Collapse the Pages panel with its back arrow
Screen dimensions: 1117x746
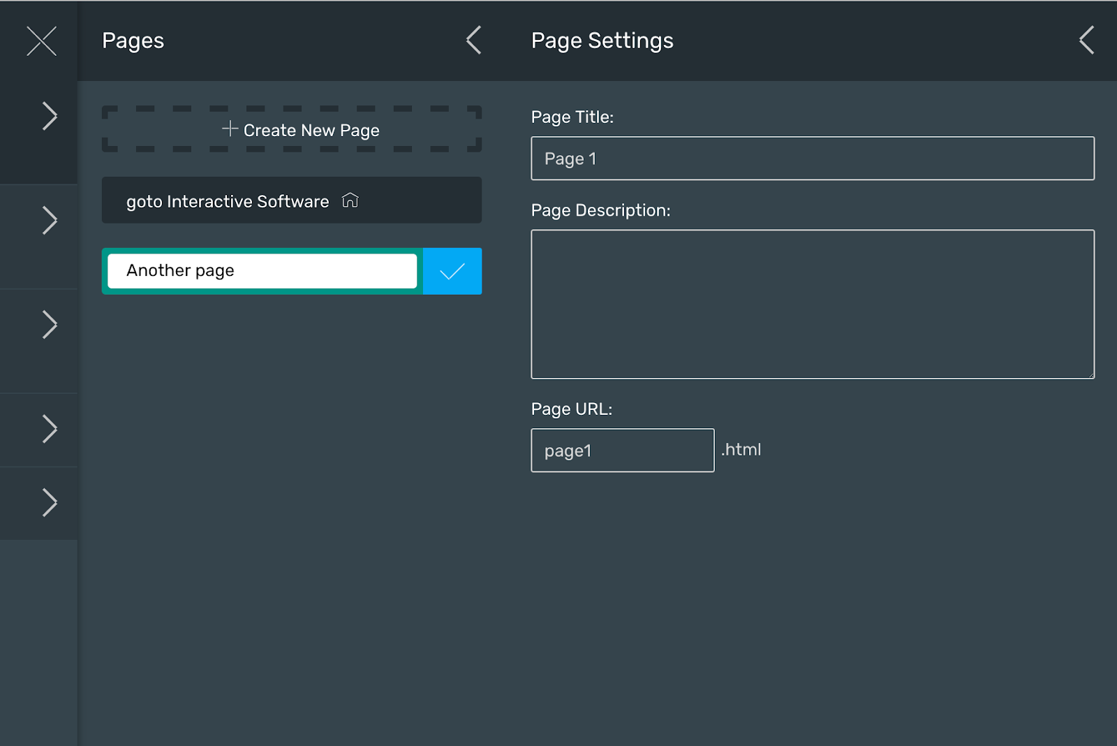pyautogui.click(x=474, y=41)
